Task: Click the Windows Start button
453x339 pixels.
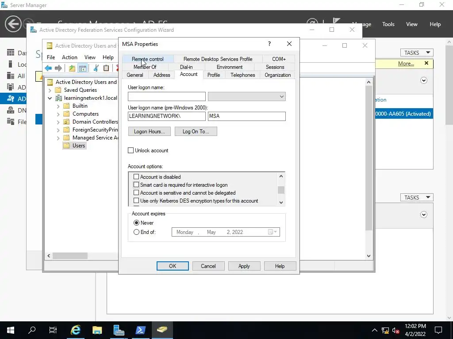Action: tap(11, 330)
